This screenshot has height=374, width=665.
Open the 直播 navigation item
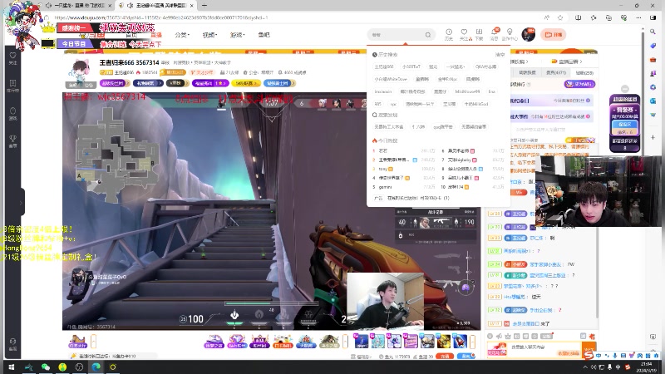click(156, 35)
